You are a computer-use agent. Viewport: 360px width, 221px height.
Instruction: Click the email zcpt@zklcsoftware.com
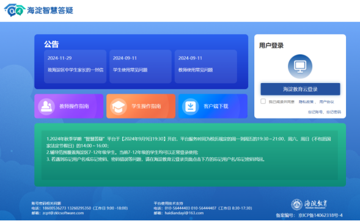[x=63, y=213]
